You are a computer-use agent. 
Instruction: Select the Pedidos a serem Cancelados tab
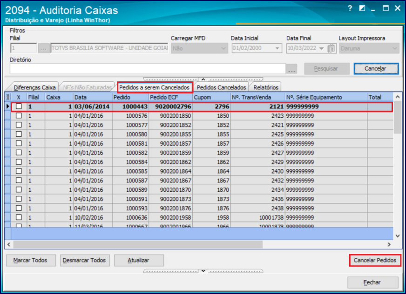click(x=155, y=87)
